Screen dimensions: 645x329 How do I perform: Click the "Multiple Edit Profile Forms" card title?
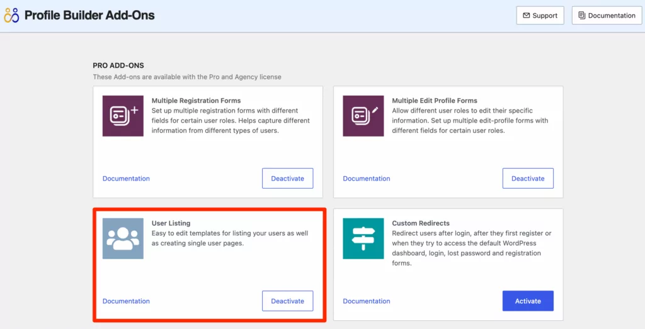435,101
